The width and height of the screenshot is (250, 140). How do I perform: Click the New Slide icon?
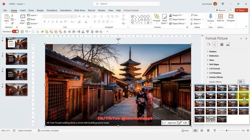(23, 16)
